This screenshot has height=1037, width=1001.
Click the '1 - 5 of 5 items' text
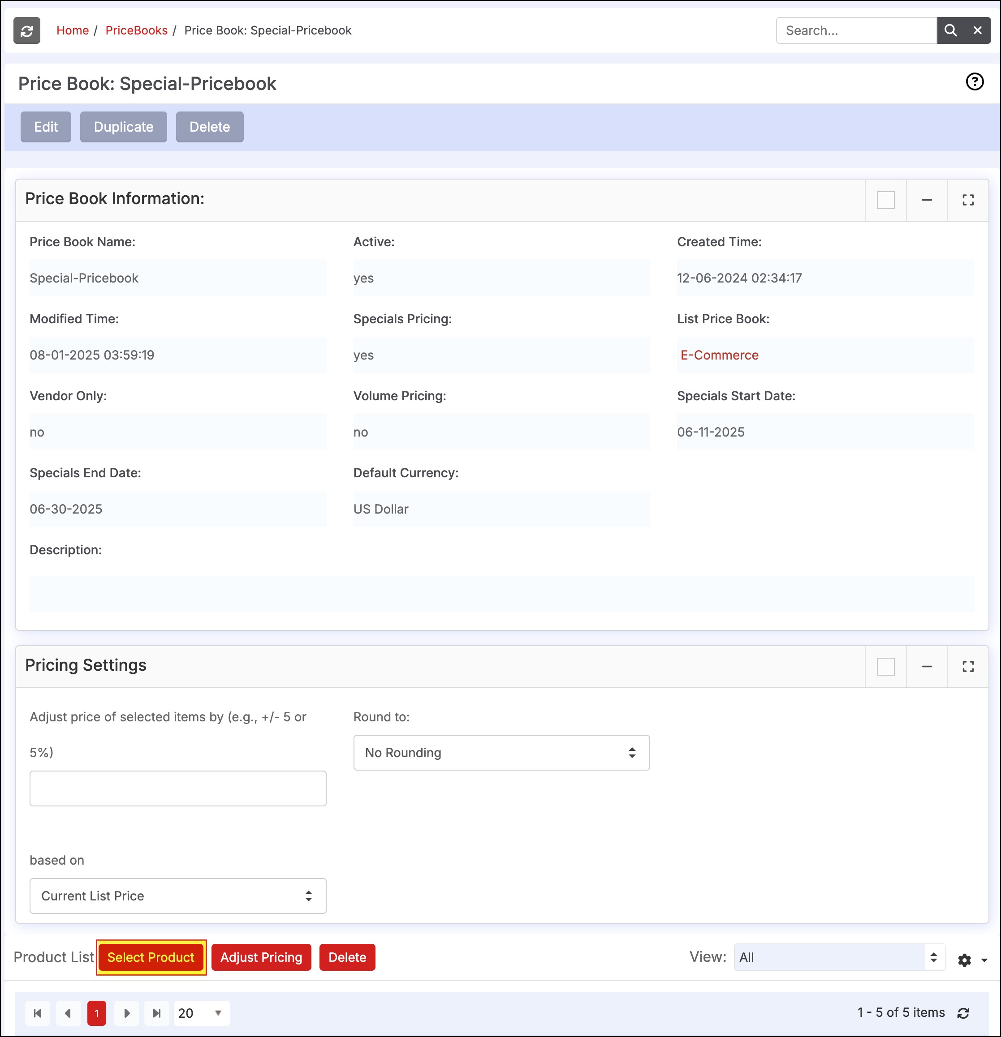click(901, 1013)
